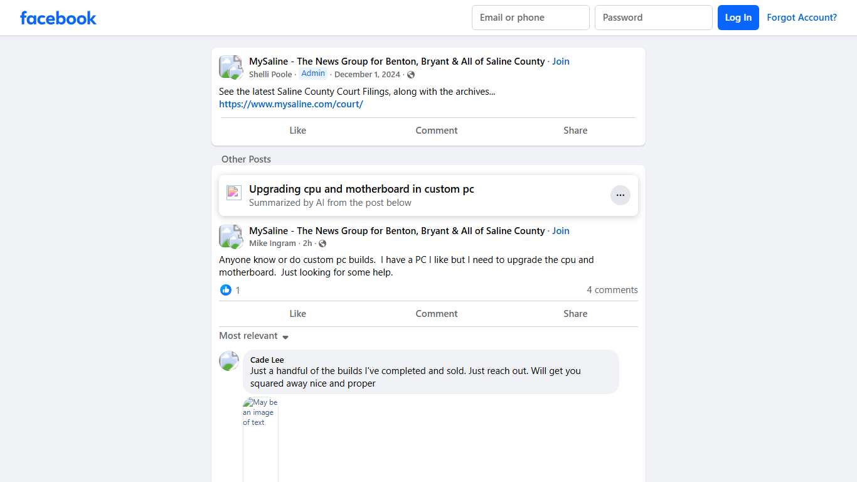Click the Password input field
This screenshot has height=482, width=857.
pyautogui.click(x=653, y=18)
